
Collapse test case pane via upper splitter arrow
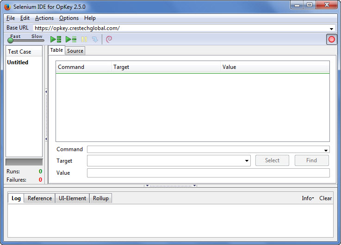point(46,92)
